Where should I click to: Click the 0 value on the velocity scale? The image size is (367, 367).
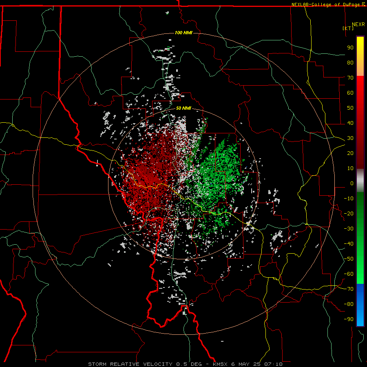click(x=352, y=183)
